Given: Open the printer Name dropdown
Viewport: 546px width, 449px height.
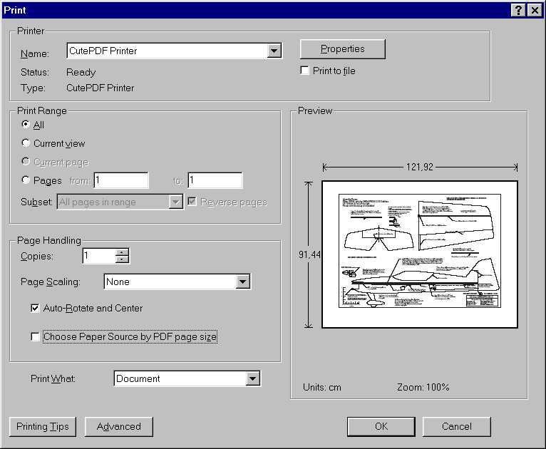Looking at the screenshot, I should click(274, 51).
